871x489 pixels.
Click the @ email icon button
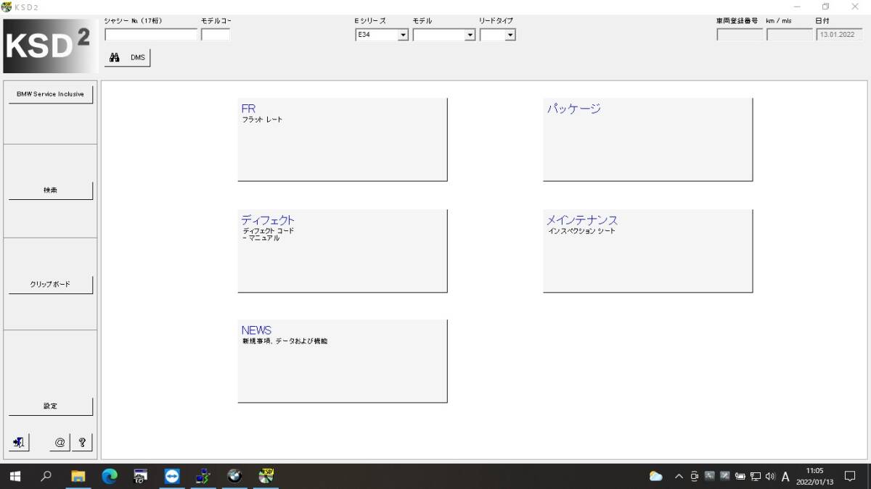tap(60, 442)
